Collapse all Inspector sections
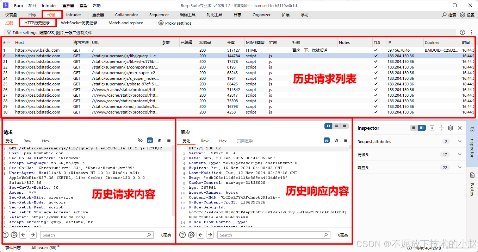 441,128
